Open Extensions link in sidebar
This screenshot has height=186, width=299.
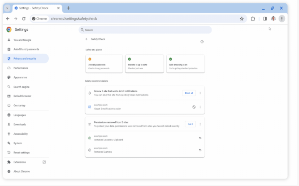click(26, 162)
